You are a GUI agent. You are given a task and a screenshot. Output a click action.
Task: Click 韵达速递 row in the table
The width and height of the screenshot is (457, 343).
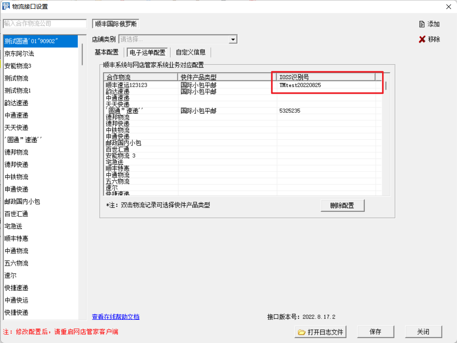(243, 91)
